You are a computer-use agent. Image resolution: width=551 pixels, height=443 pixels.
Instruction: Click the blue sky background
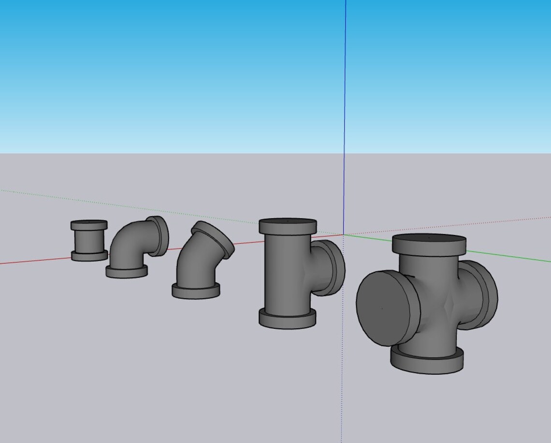click(145, 73)
